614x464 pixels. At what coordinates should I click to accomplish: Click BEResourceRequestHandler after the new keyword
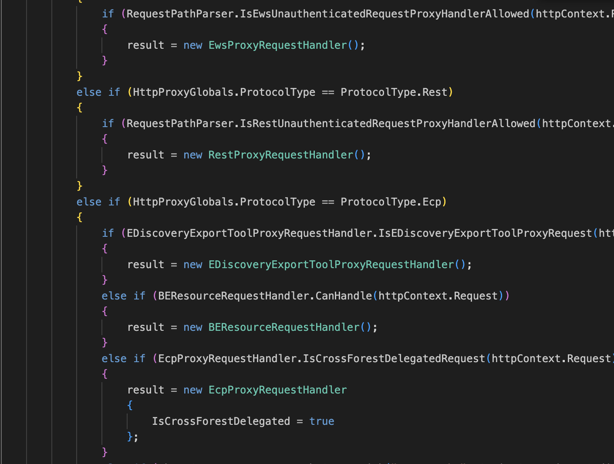pyautogui.click(x=283, y=327)
